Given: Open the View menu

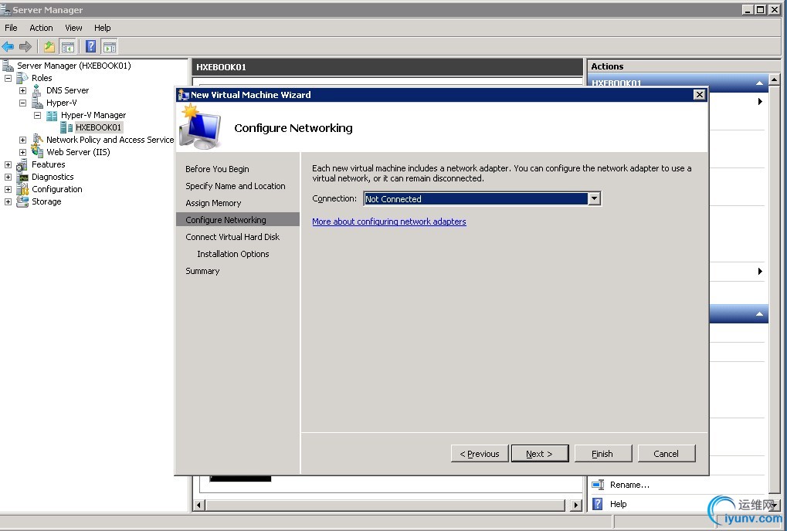Looking at the screenshot, I should (73, 28).
